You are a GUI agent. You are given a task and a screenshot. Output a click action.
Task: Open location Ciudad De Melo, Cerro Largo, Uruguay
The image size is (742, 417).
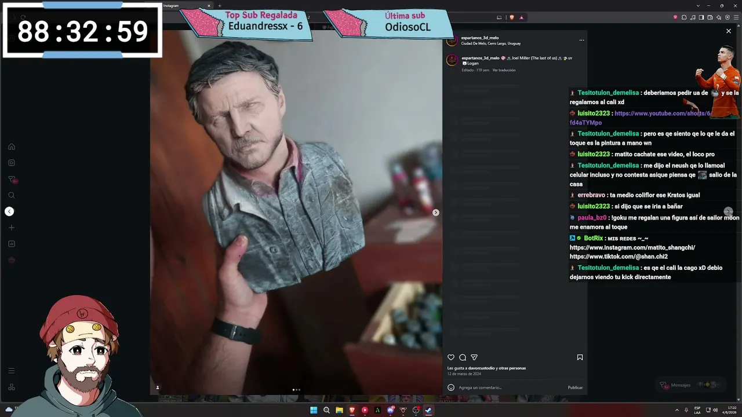click(491, 43)
